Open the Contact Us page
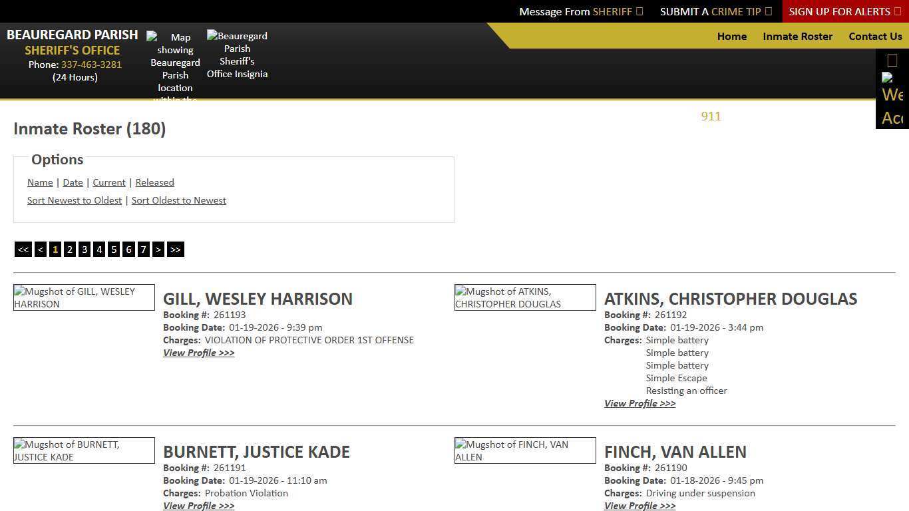This screenshot has width=909, height=511. click(x=875, y=36)
